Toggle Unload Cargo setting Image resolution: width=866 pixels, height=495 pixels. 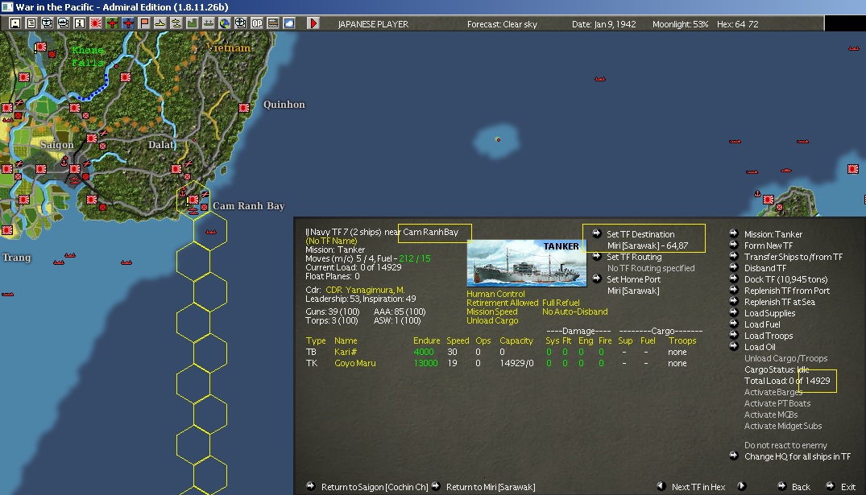tap(492, 320)
